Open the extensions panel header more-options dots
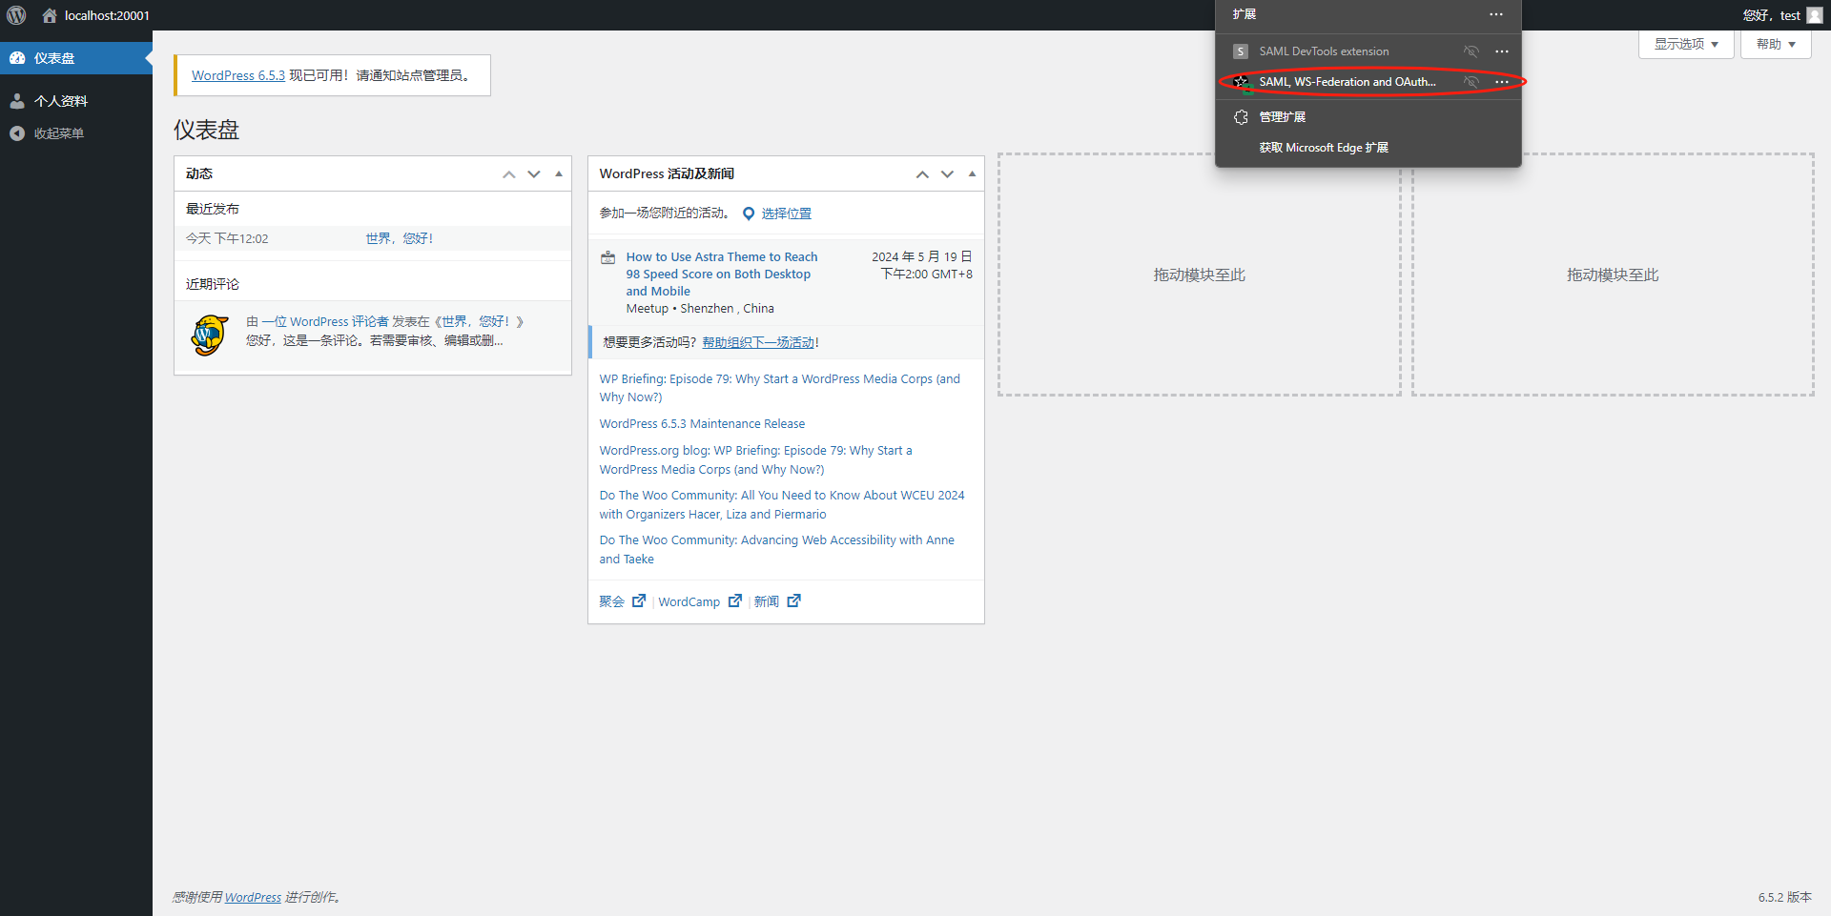Viewport: 1831px width, 916px height. [1495, 14]
